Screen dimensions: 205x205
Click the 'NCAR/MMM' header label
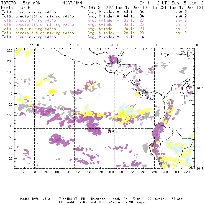(72, 3)
